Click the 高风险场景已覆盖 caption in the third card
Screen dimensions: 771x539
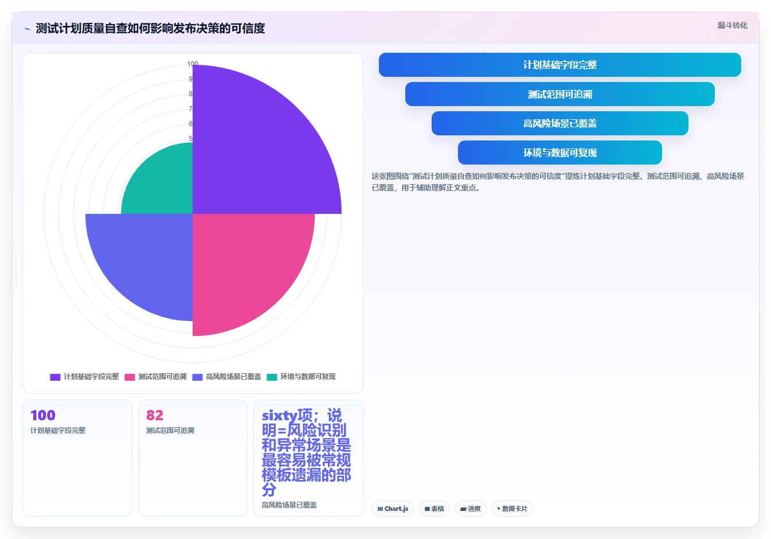point(289,505)
